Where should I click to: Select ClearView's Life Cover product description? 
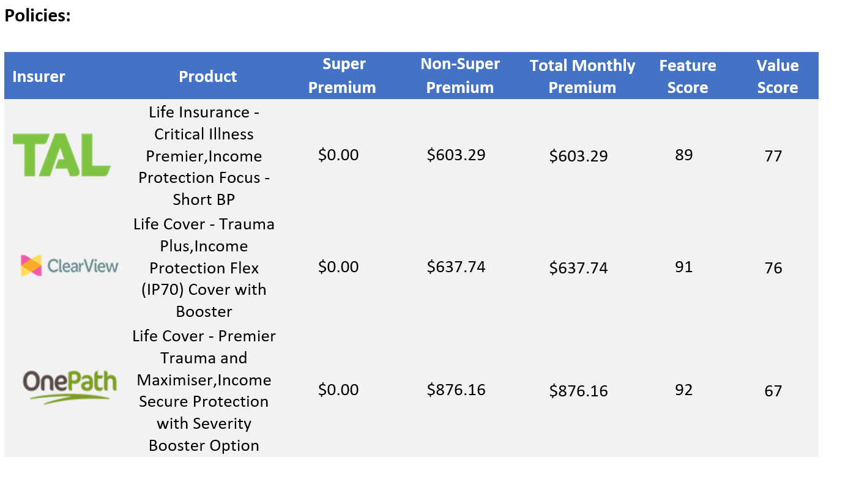click(x=204, y=268)
